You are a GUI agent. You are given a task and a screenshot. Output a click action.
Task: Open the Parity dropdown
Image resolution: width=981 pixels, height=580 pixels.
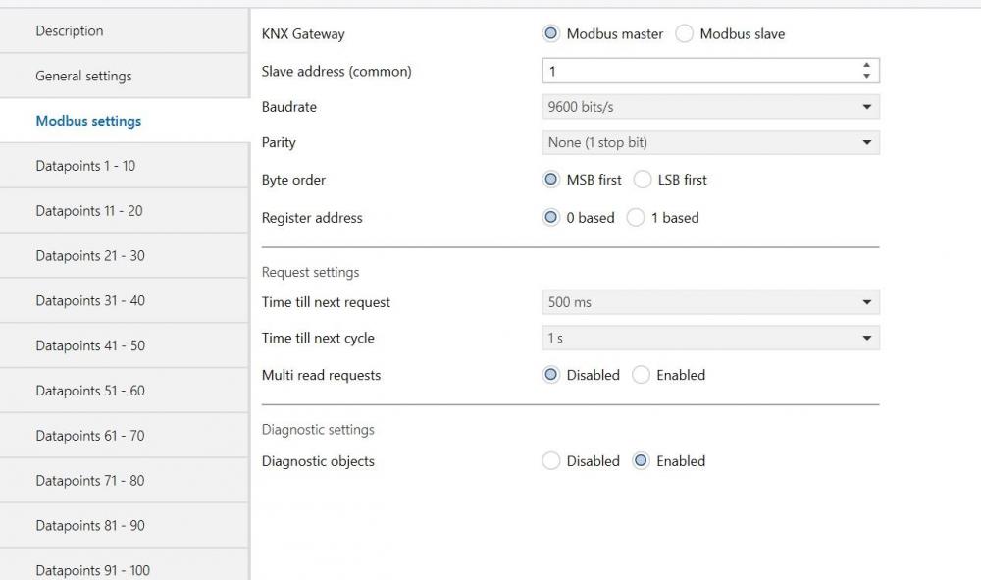(x=710, y=142)
